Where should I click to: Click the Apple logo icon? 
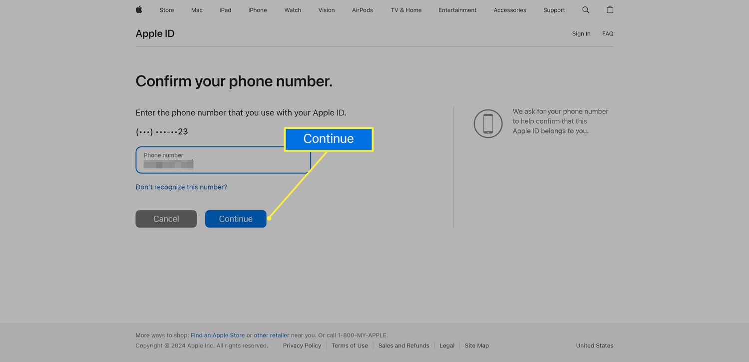pyautogui.click(x=139, y=9)
